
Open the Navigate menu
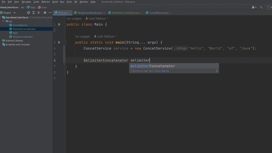(26, 2)
